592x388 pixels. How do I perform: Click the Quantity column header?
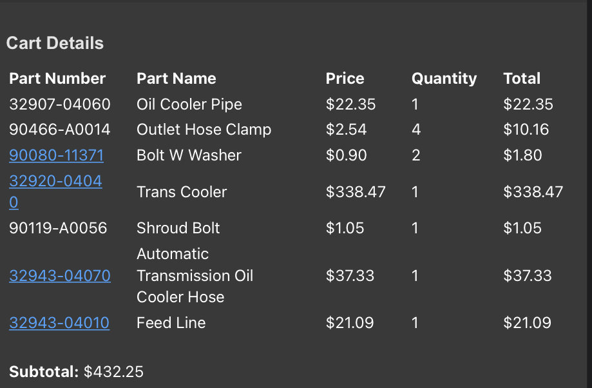444,79
